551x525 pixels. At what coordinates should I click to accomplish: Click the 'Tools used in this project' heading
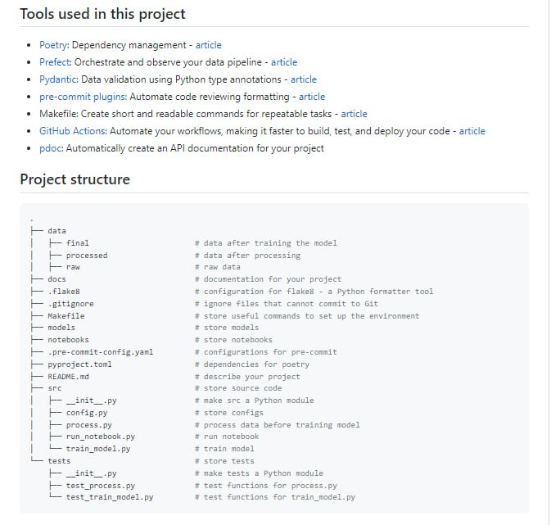click(x=102, y=14)
